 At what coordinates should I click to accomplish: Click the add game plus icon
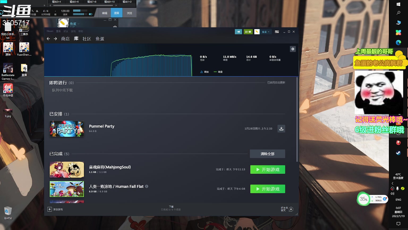point(49,209)
